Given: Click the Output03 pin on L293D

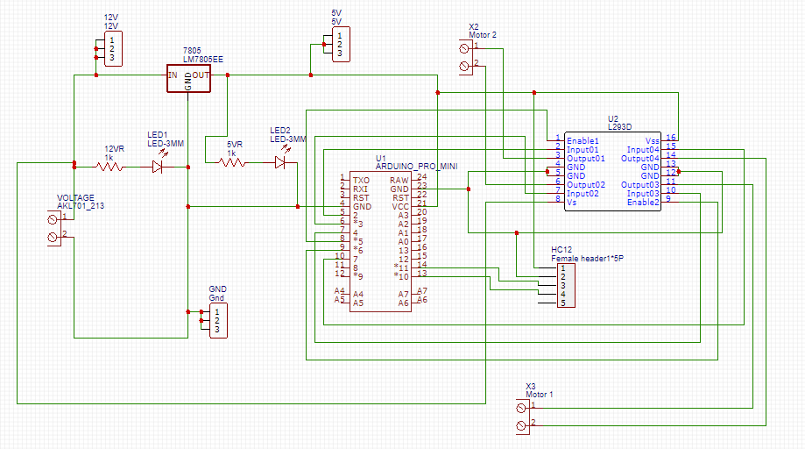Looking at the screenshot, I should (640, 184).
